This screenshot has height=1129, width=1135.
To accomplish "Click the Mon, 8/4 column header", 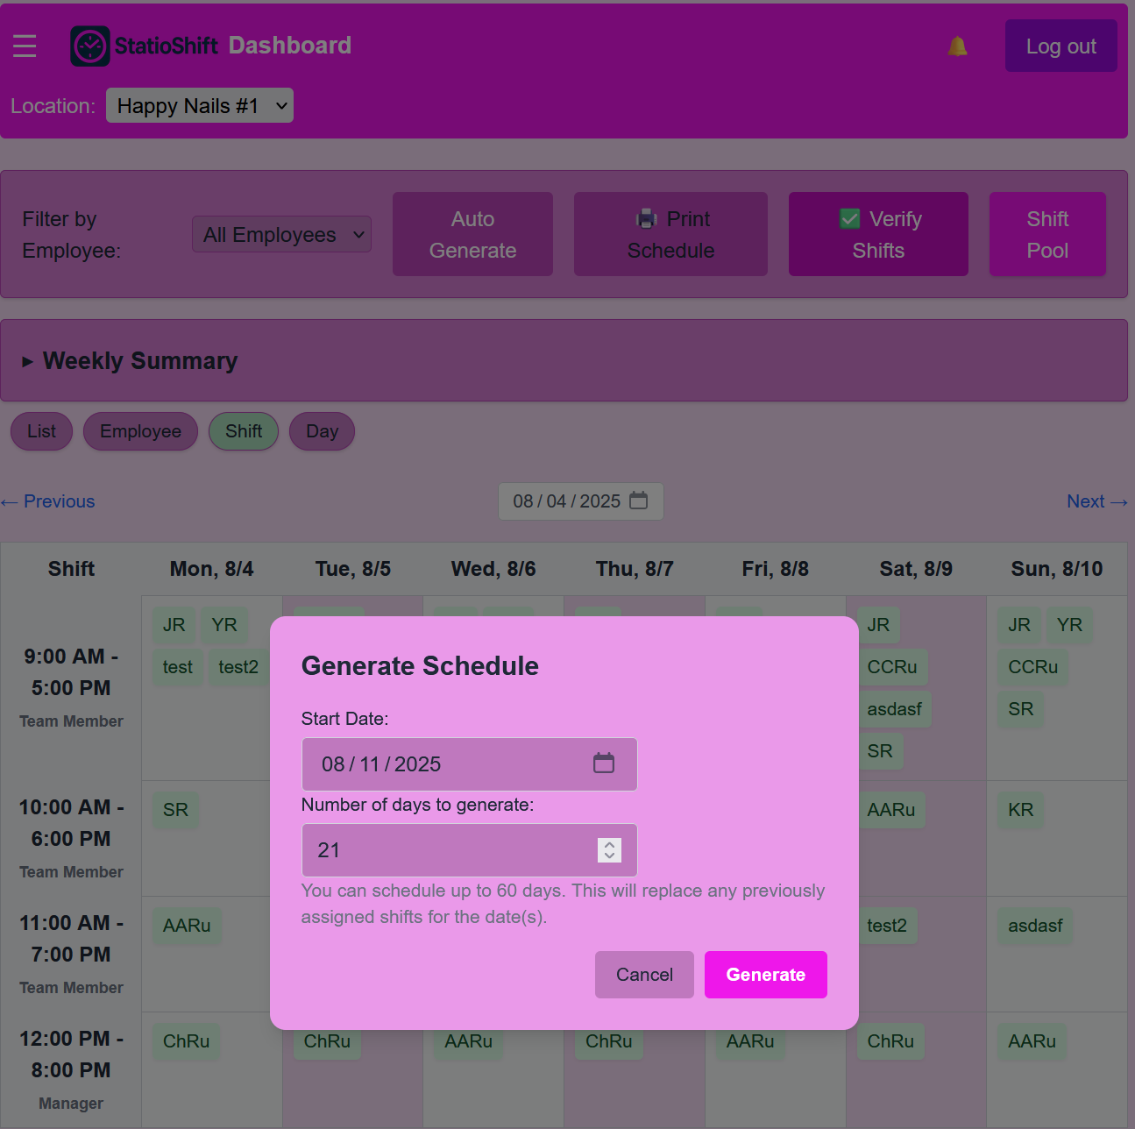I will click(x=211, y=569).
